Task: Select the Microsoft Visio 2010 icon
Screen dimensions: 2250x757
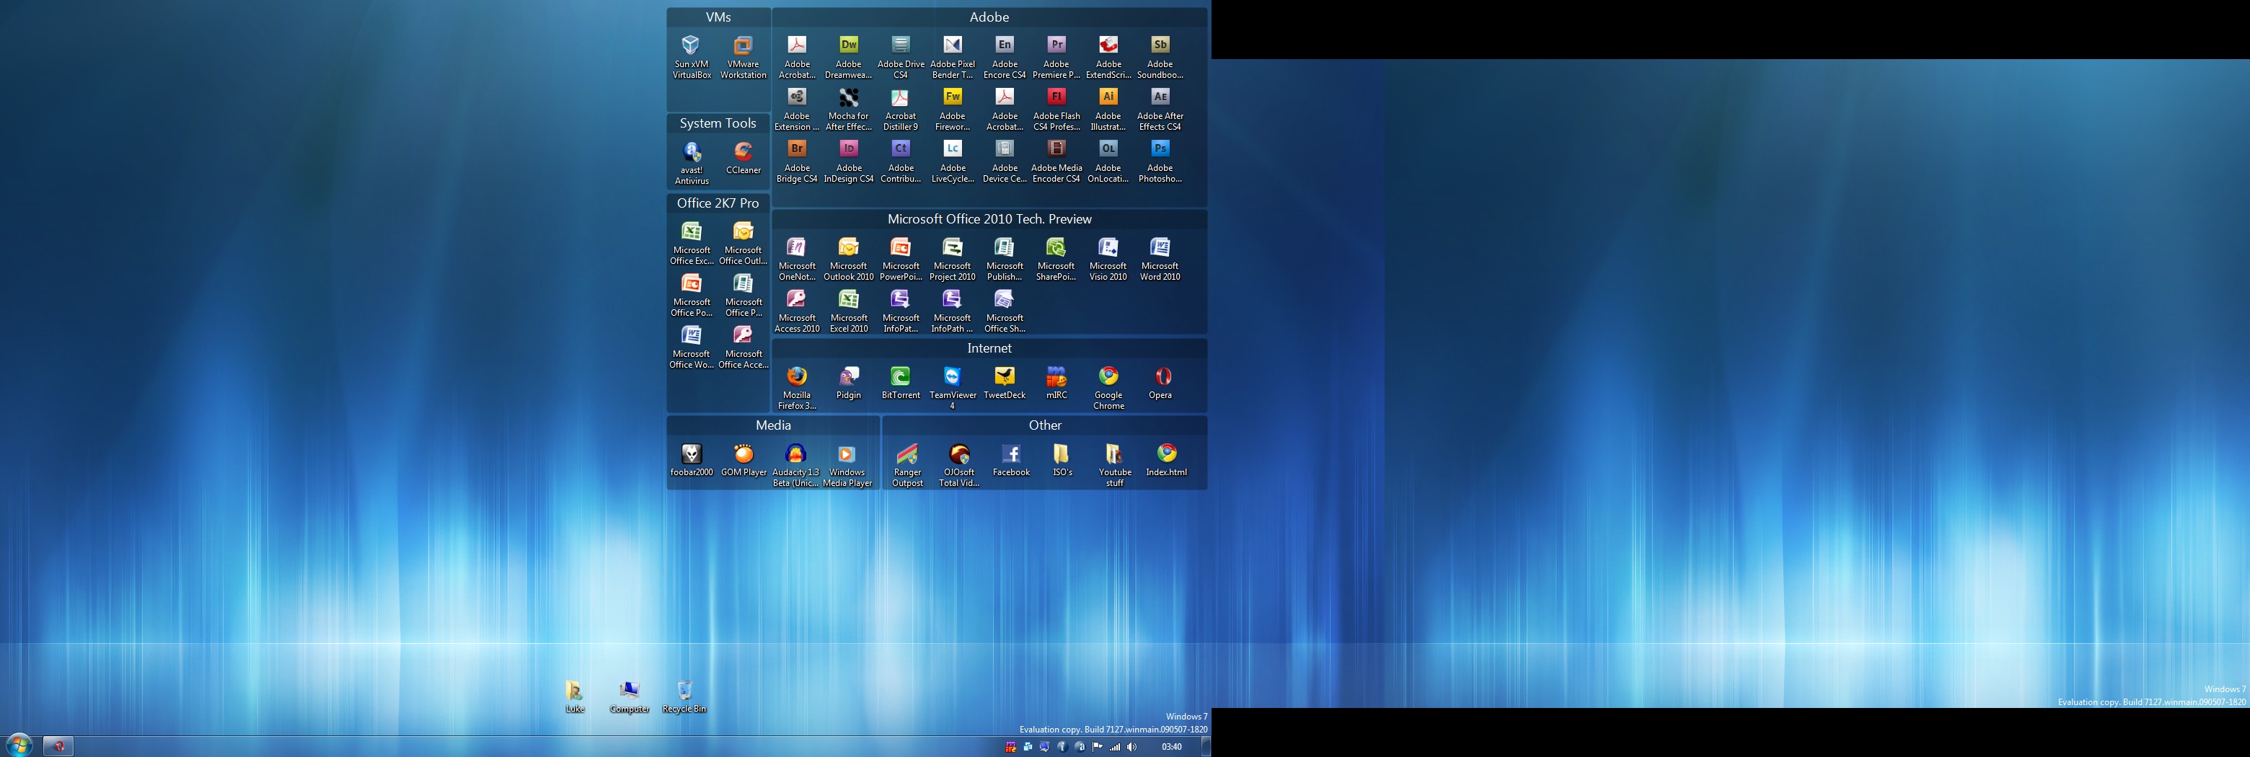Action: point(1108,247)
